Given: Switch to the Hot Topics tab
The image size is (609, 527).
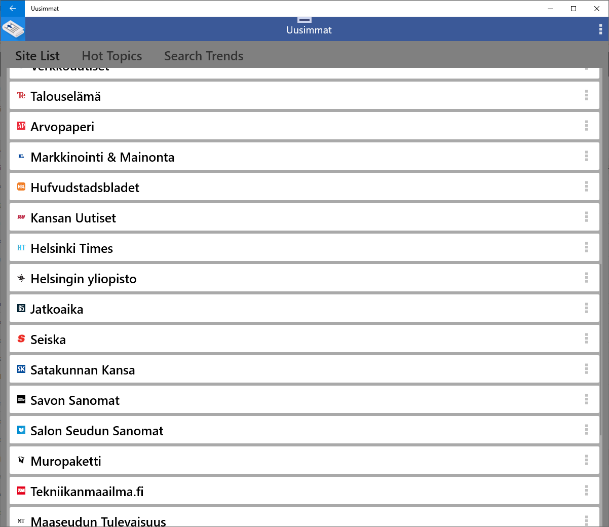Looking at the screenshot, I should coord(112,56).
